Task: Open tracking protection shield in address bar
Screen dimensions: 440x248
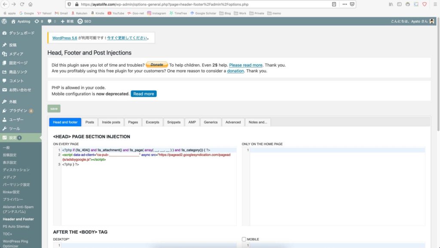Action: pos(69,4)
